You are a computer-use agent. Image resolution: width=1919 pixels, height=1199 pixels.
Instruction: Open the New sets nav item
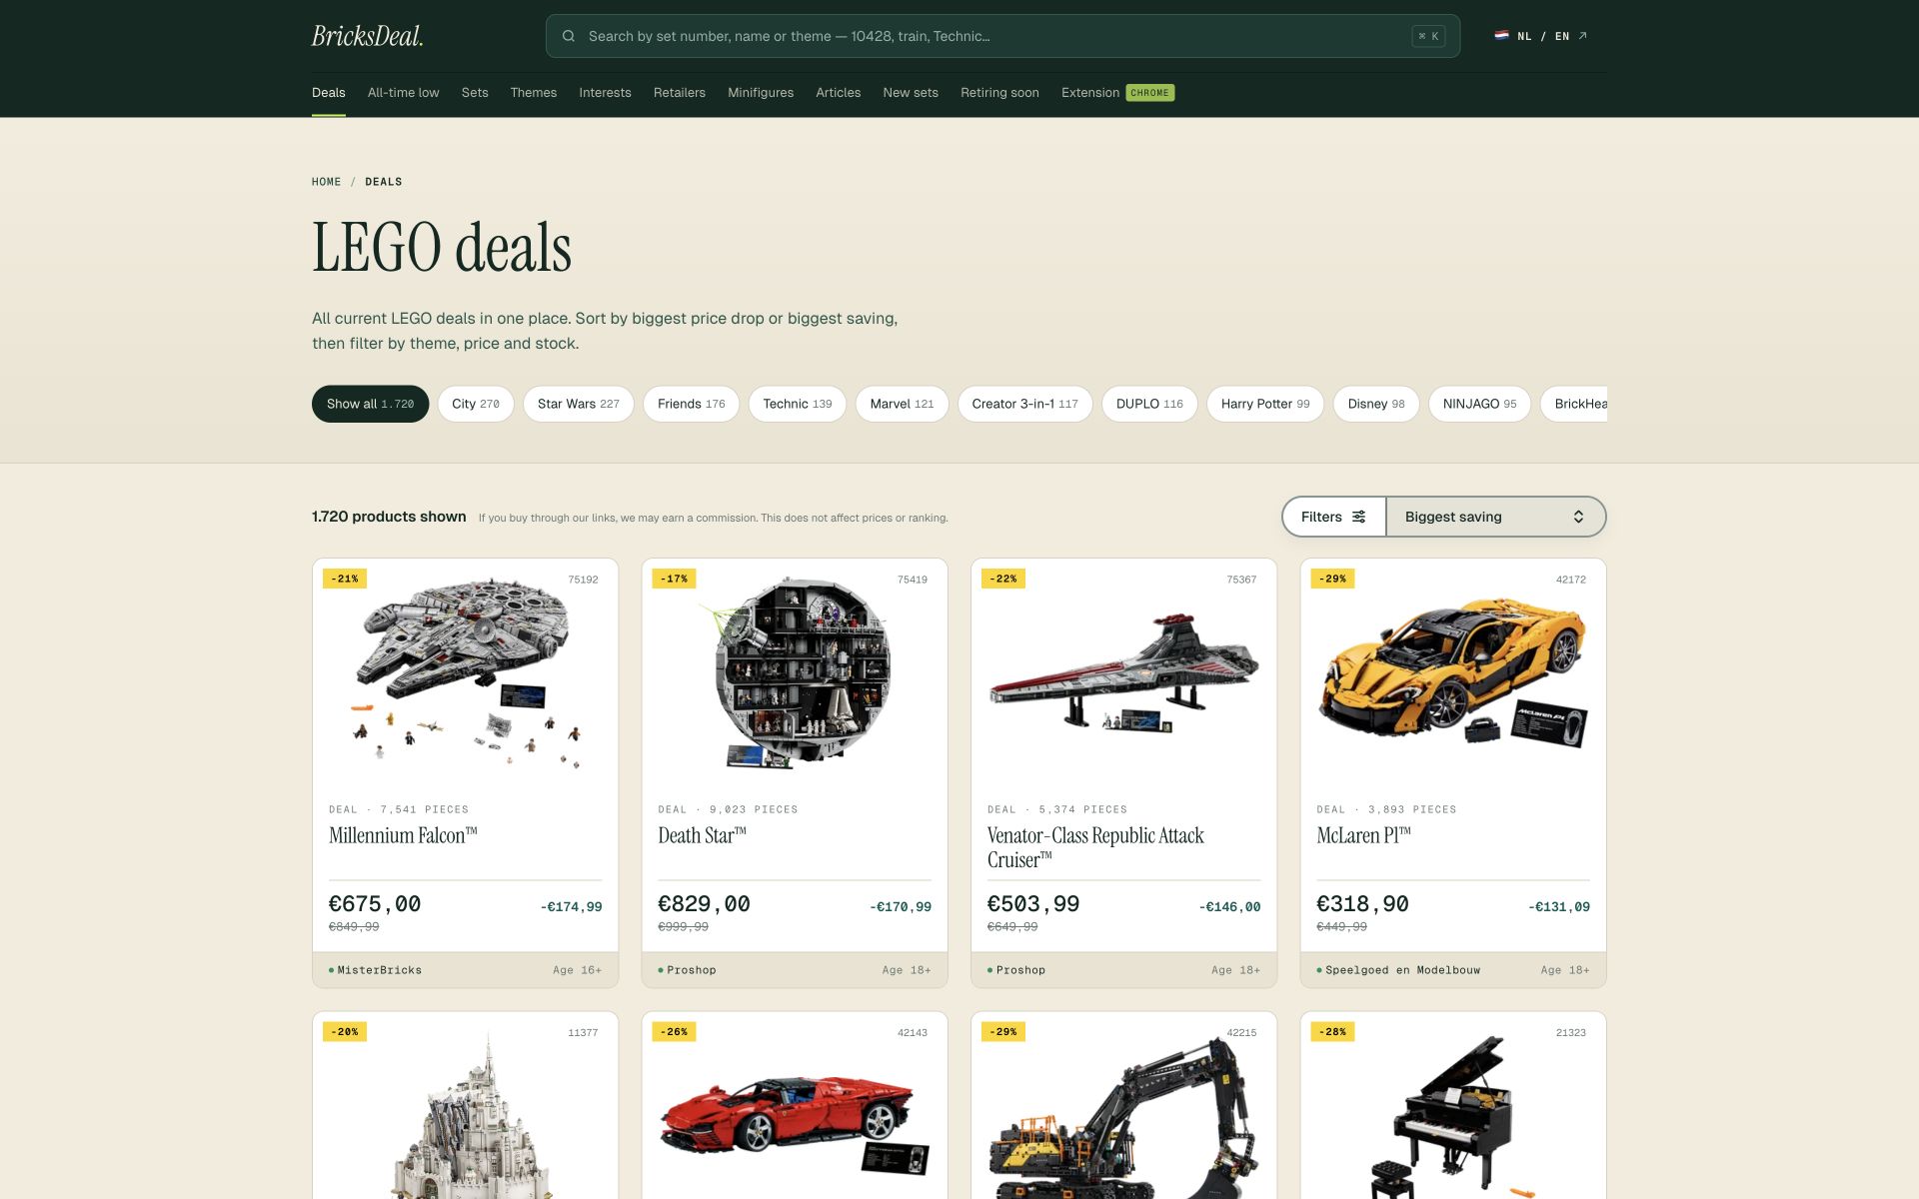pos(911,93)
